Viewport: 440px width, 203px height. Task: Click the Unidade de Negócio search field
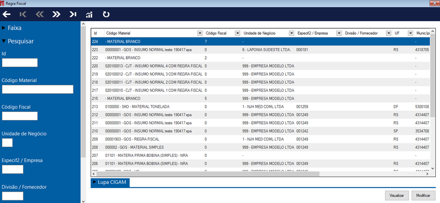[x=7, y=142]
